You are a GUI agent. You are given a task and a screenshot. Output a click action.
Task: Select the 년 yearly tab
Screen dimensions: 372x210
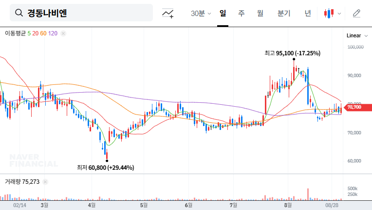pos(308,13)
